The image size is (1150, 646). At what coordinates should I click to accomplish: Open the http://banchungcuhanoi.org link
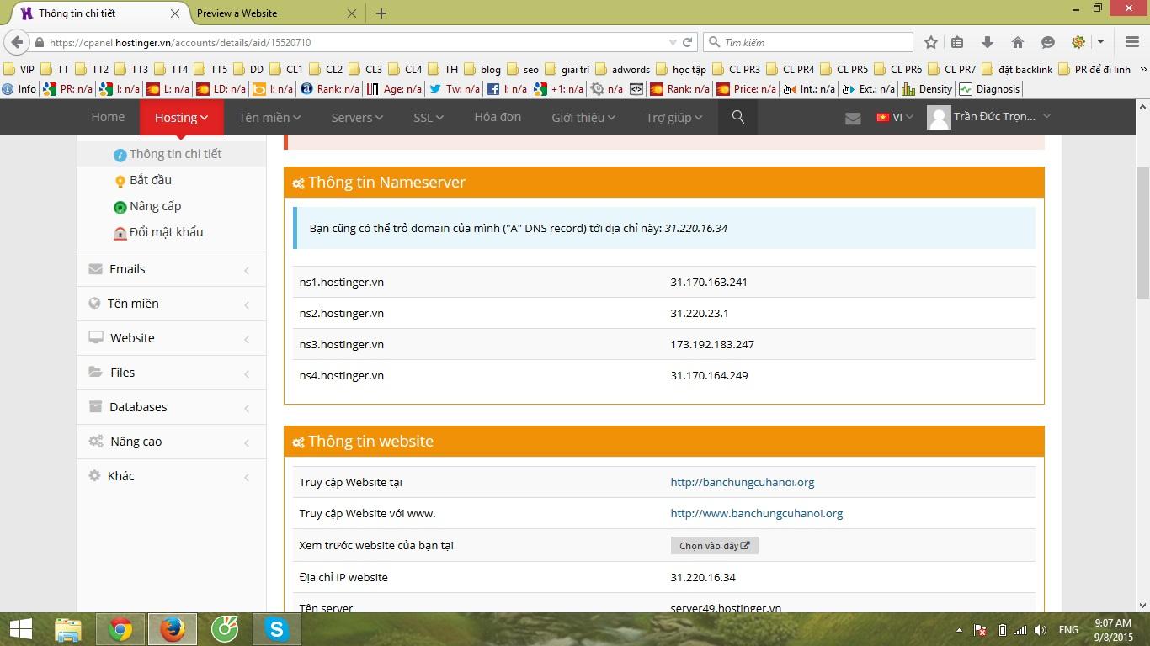[743, 482]
